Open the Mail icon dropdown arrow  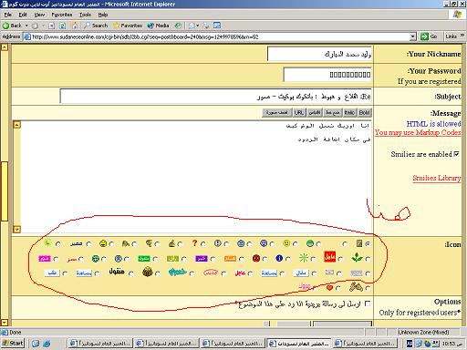(198, 26)
